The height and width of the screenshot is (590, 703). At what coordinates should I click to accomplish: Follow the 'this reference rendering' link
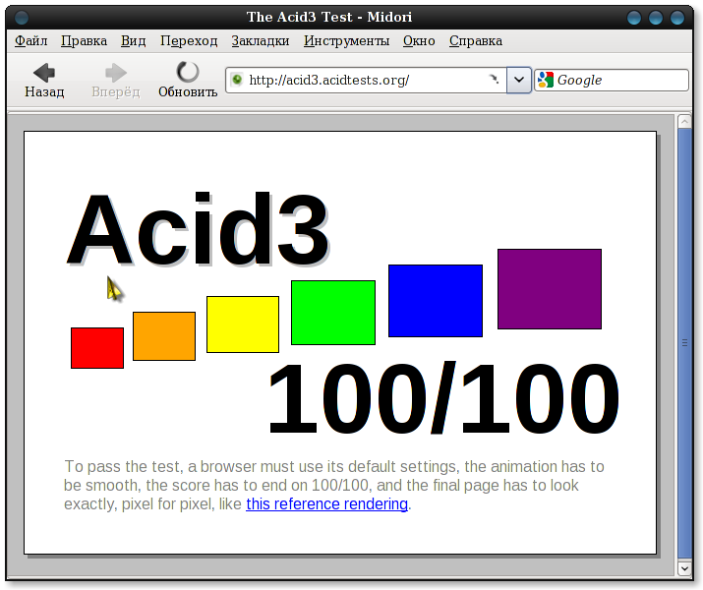point(326,503)
